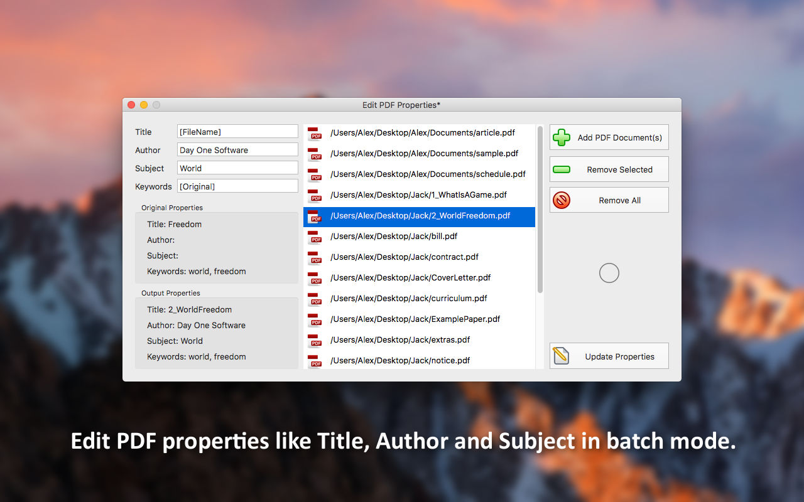Select the Jack/notice.pdf row

click(x=419, y=361)
